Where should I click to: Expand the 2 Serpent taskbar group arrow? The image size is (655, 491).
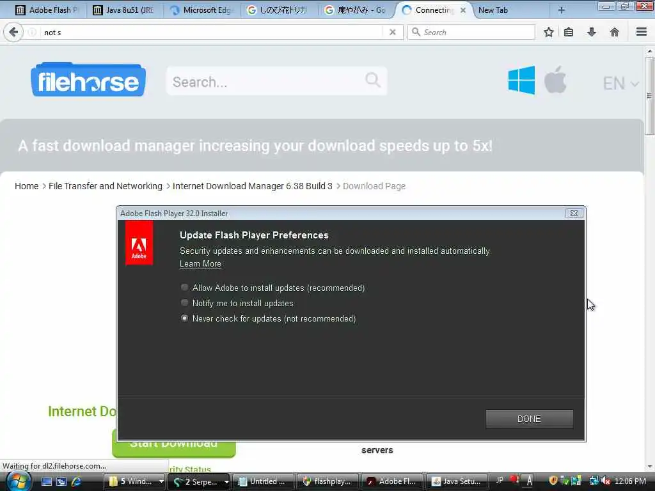[x=226, y=481]
